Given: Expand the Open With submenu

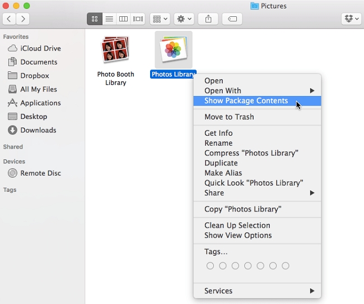Looking at the screenshot, I should tap(257, 91).
